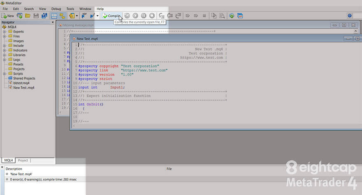Select the 'New Test .mq4' log row
Screen dimensions: 362x195
[21, 174]
